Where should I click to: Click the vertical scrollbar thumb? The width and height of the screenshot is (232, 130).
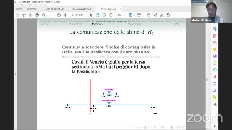click(x=207, y=79)
